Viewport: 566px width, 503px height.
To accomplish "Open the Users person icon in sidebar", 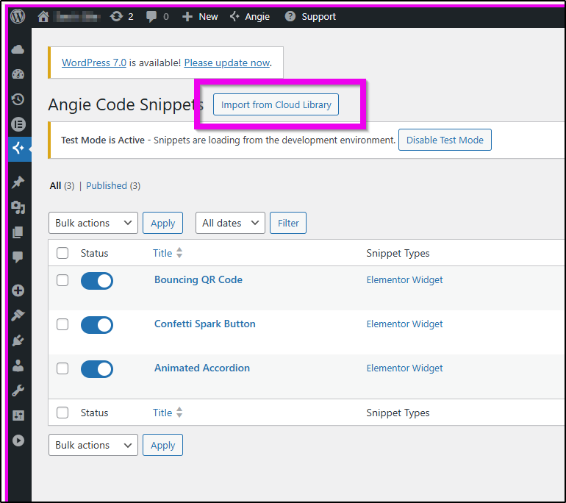I will point(18,365).
